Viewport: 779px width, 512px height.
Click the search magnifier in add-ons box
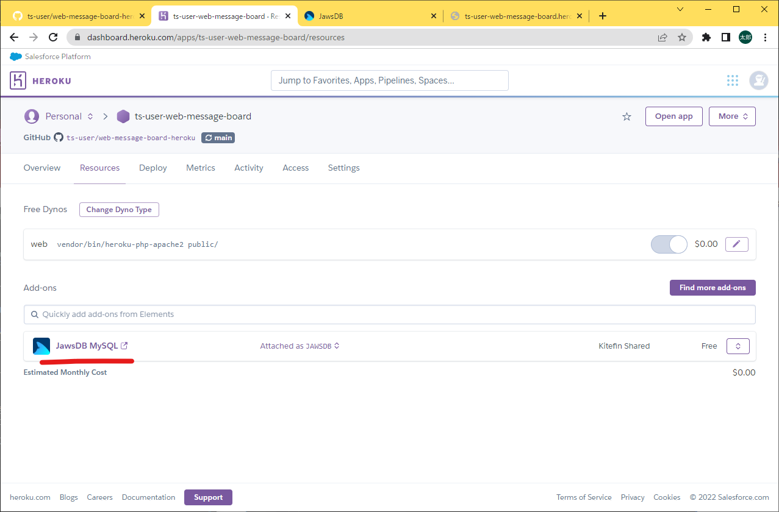34,315
